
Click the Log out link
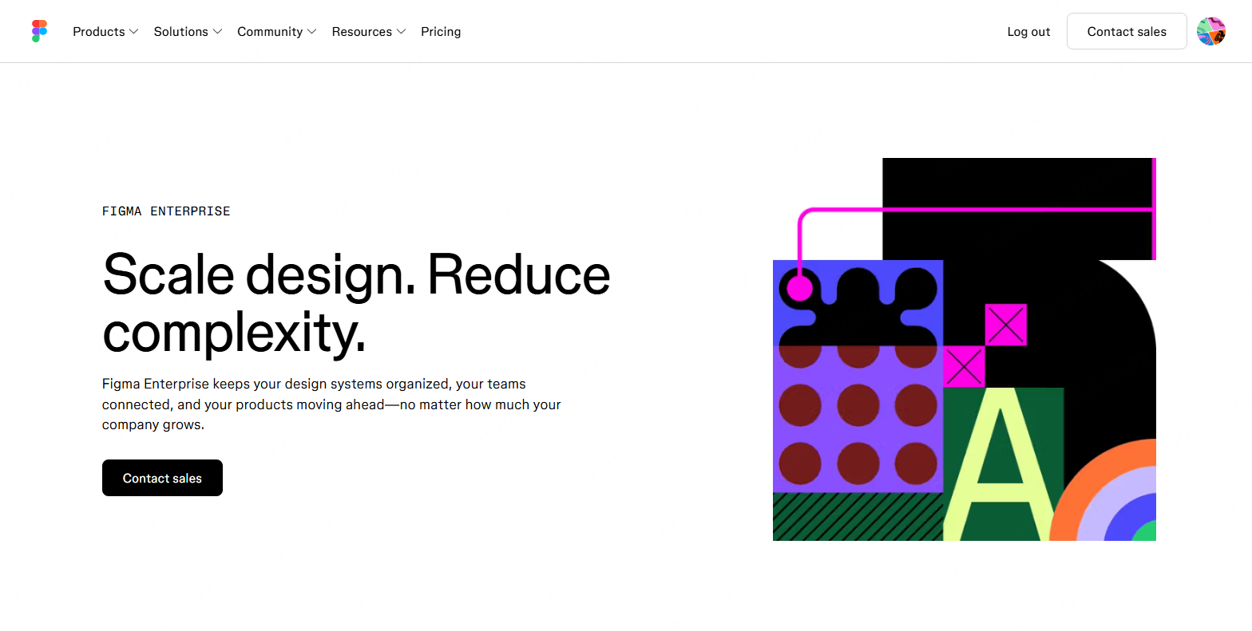(1028, 32)
